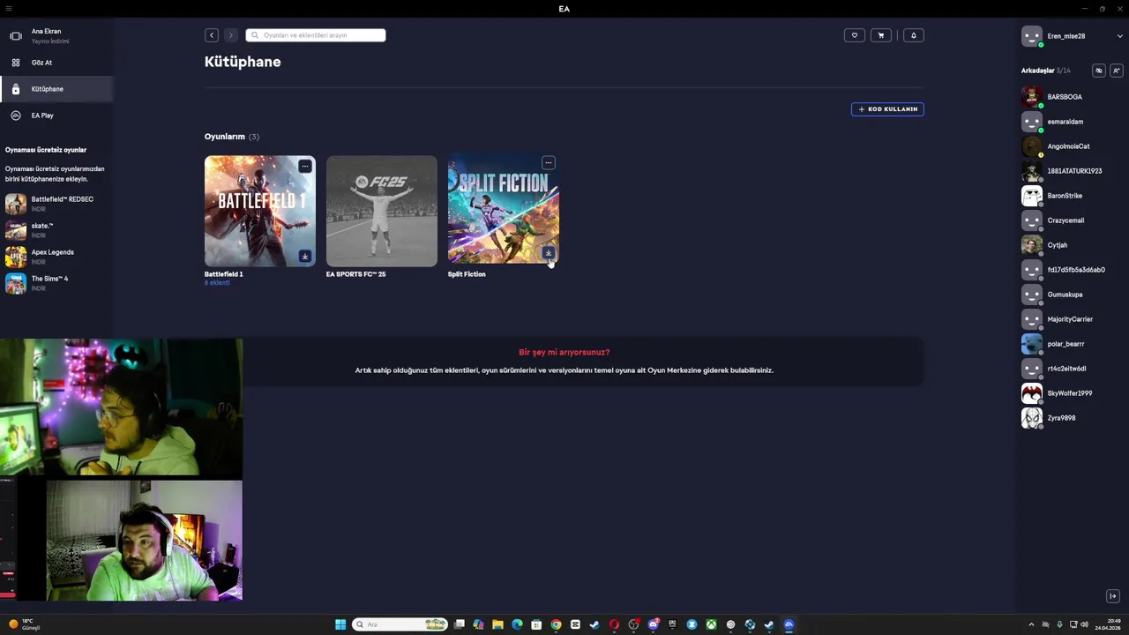Click the taskbar search box
1129x635 pixels.
point(400,624)
